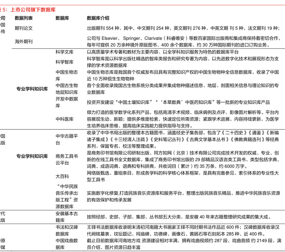This screenshot has height=252, width=285.
Task: Select the "科学智库" database name
Action: point(65,62)
